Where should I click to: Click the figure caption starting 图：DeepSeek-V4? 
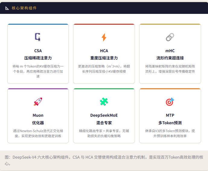(x=104, y=160)
